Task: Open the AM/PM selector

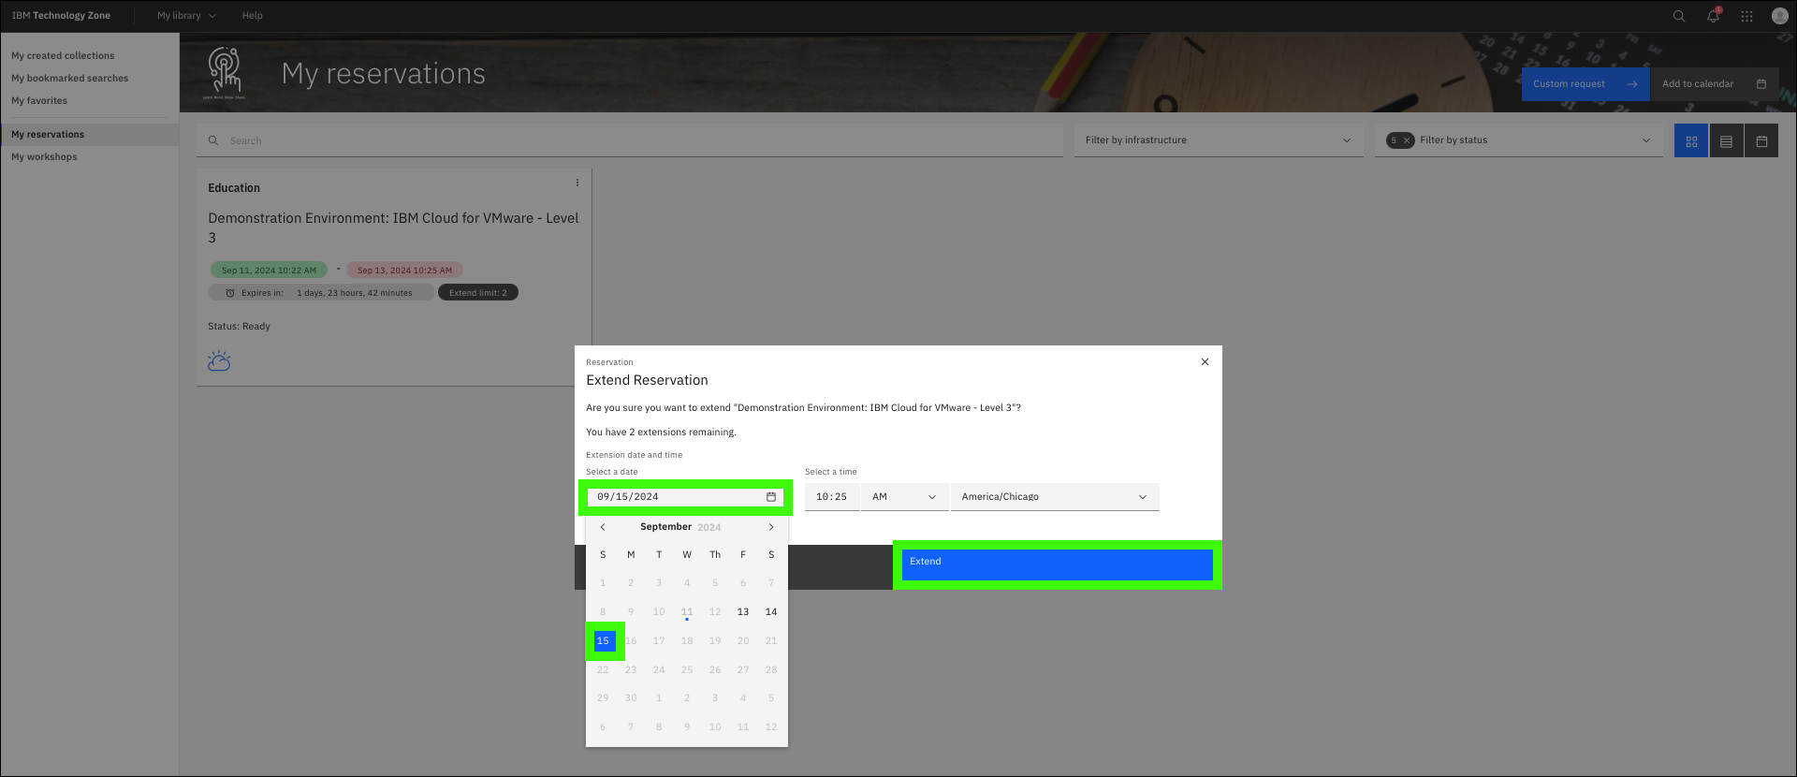Action: pyautogui.click(x=903, y=497)
